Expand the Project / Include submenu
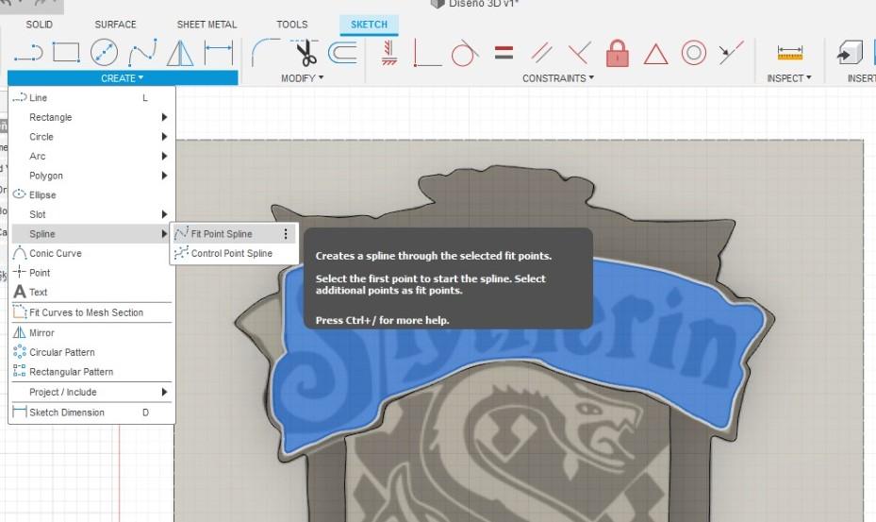The height and width of the screenshot is (522, 876). point(91,392)
